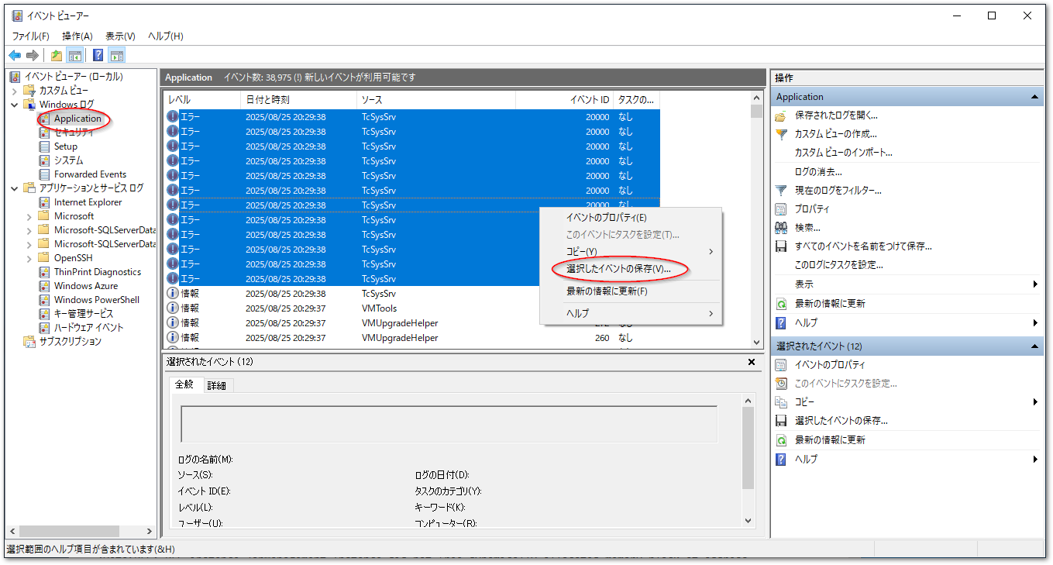This screenshot has width=1053, height=565.
Task: Click the blue Back arrow in the toolbar
Action: [15, 55]
